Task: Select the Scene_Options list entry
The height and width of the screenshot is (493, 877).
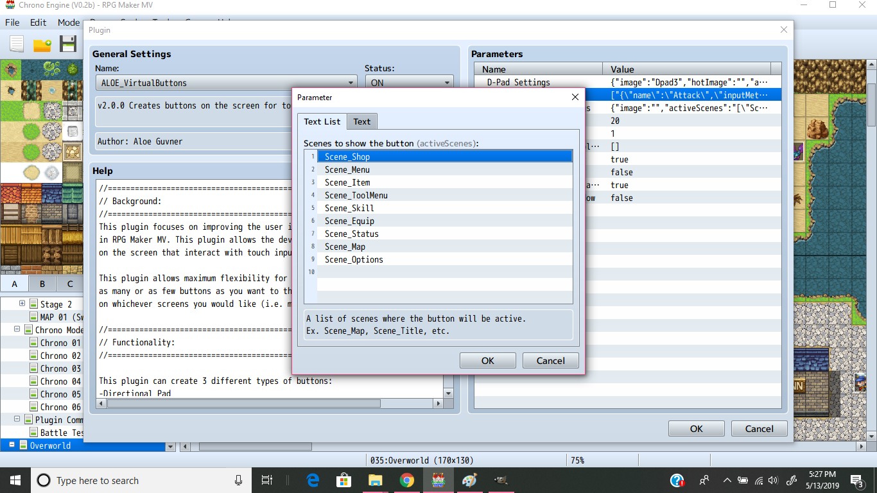Action: pos(444,259)
